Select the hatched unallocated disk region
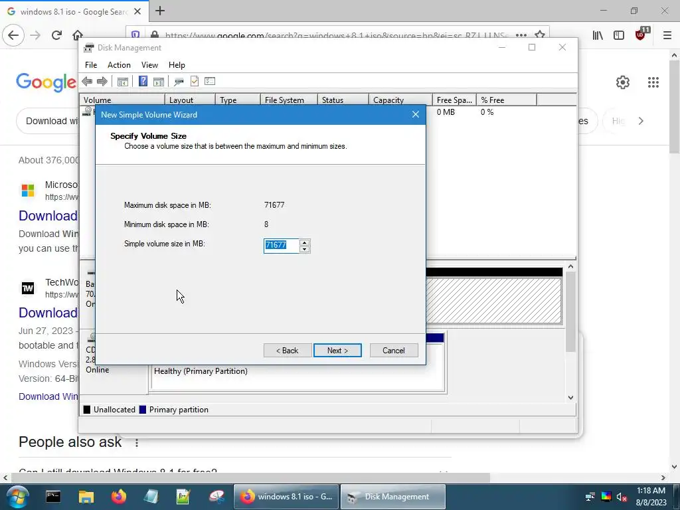The width and height of the screenshot is (680, 510). pyautogui.click(x=493, y=301)
